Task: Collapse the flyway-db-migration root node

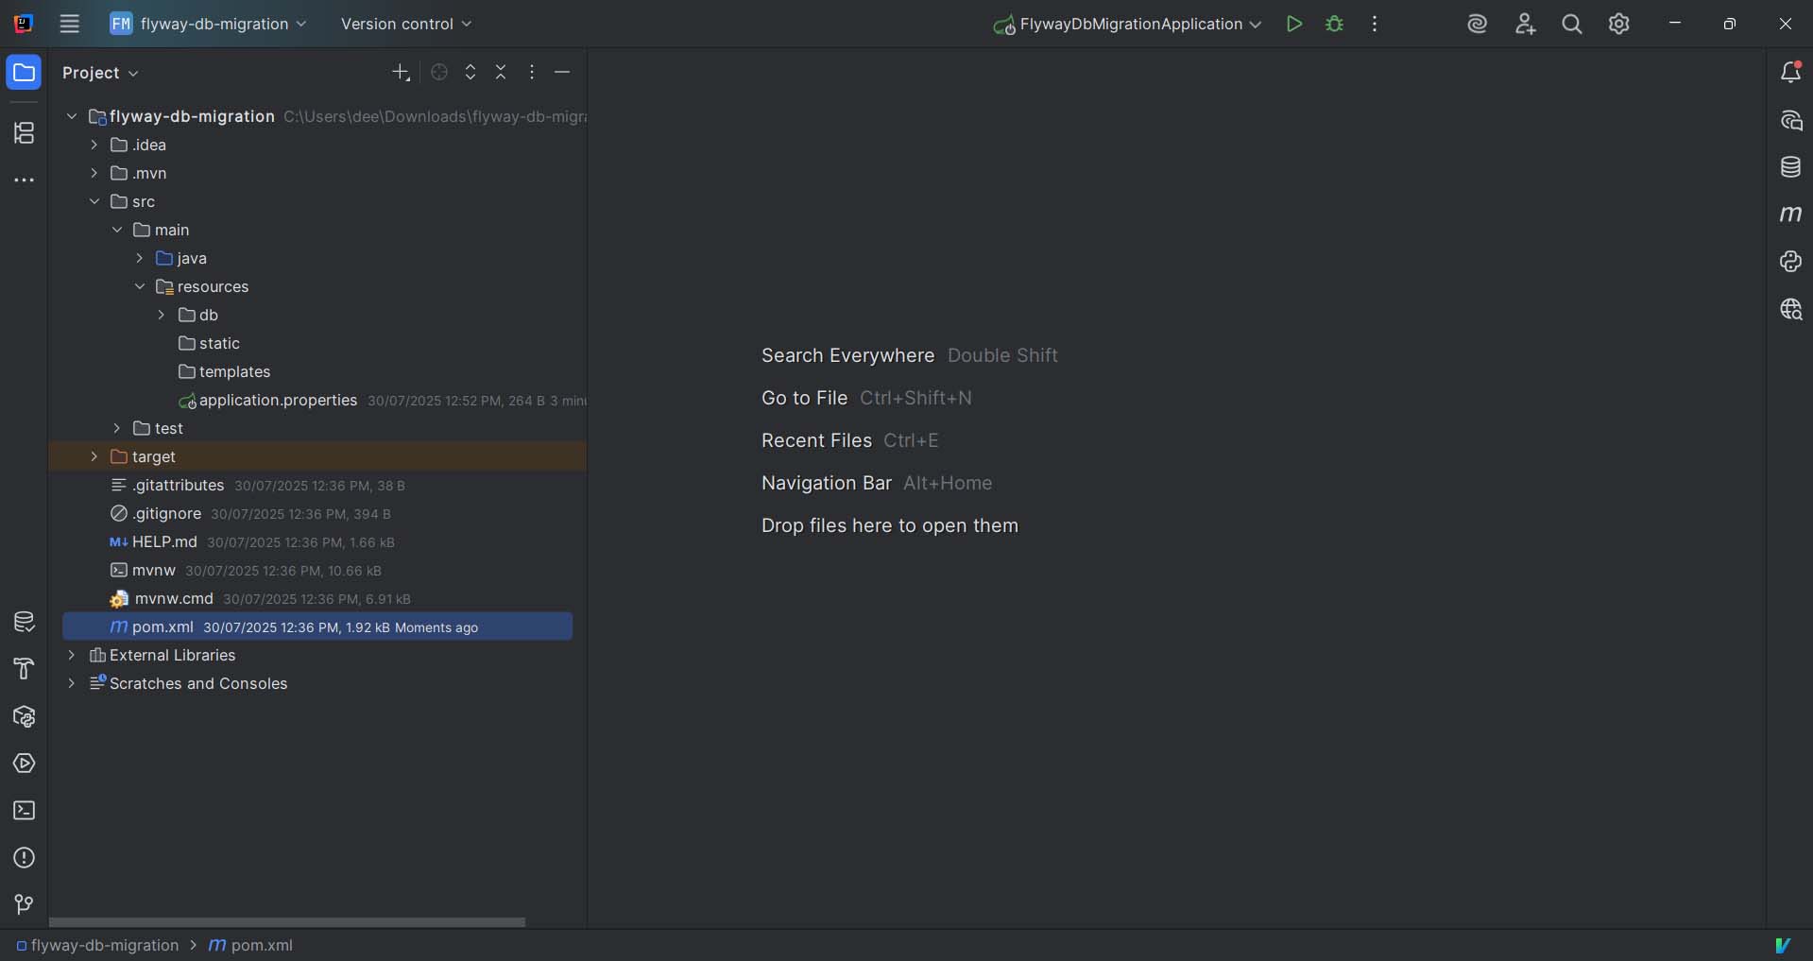Action: (x=72, y=116)
